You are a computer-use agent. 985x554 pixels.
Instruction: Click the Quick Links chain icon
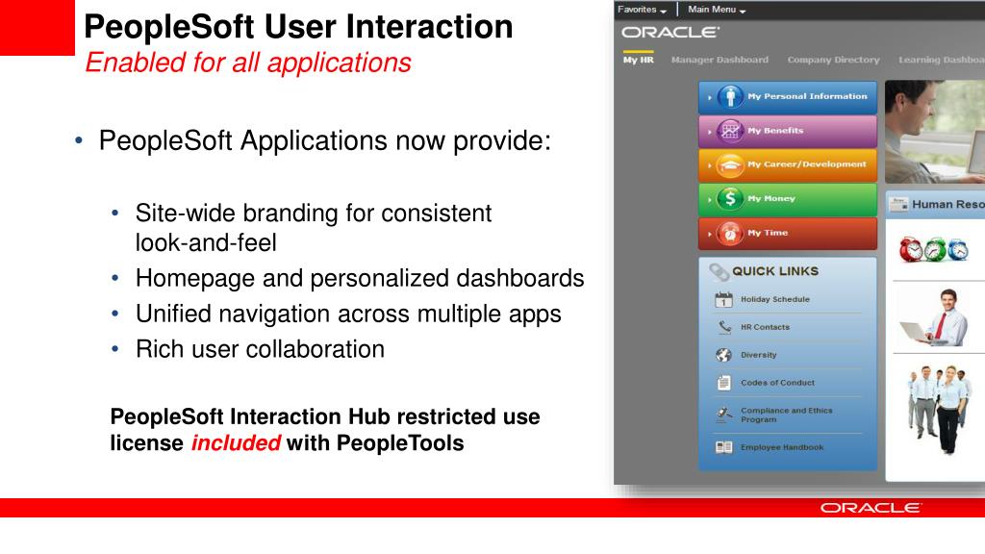[719, 272]
